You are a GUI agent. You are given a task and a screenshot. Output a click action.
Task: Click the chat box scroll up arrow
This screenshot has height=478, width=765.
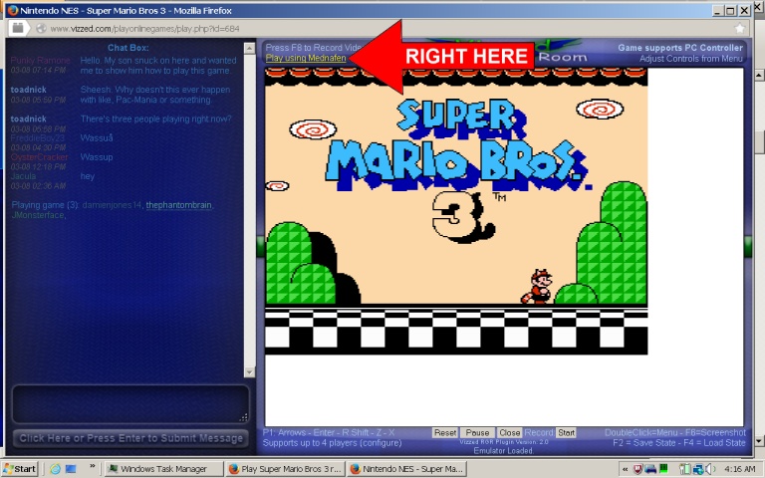point(249,48)
